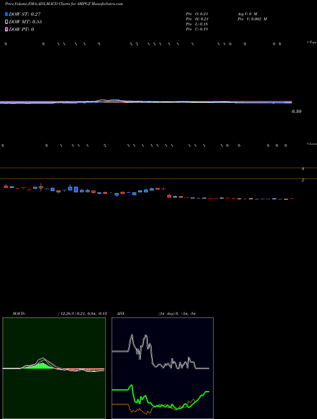317x419 pixels.
Task: Click the 'Pre C: 0.19' value
Action: point(197,29)
